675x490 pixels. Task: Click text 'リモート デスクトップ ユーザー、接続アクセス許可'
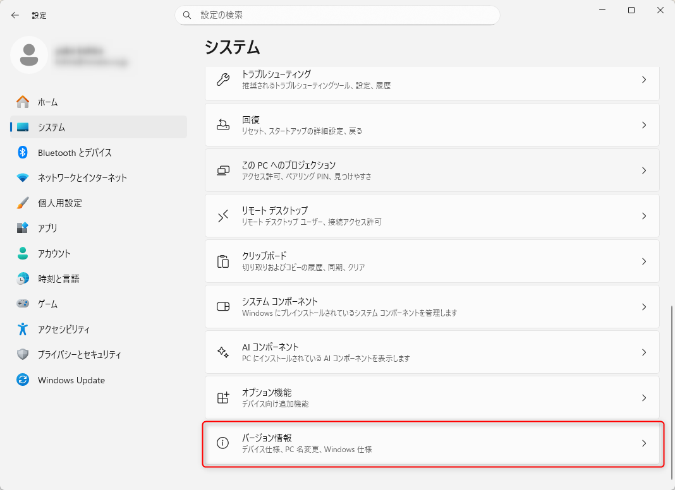(x=312, y=222)
